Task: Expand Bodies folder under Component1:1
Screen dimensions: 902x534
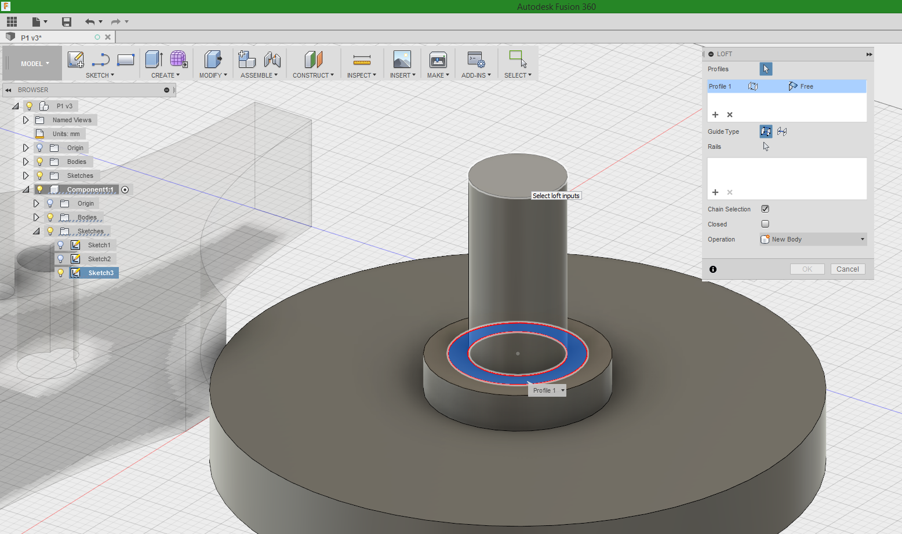Action: point(36,217)
